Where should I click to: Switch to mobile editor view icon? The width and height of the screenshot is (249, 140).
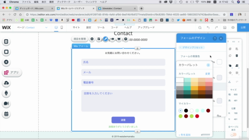(x=62, y=28)
